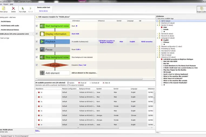Click the Demo device link
206x137 pixels.
(43, 11)
